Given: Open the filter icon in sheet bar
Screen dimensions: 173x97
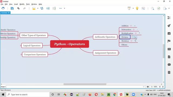Looking at the screenshot, I should [144, 87].
